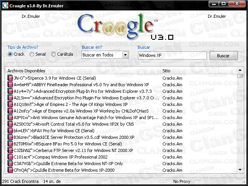Click icon beside bFAX Pro for Windows CE

(10, 131)
